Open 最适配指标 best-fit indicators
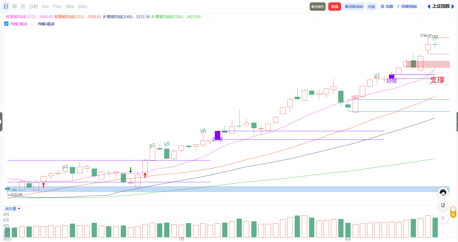This screenshot has width=458, height=242. pos(354,7)
